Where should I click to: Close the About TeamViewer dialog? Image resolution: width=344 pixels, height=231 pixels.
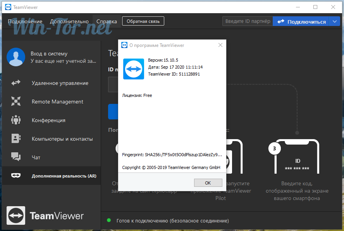coord(220,45)
